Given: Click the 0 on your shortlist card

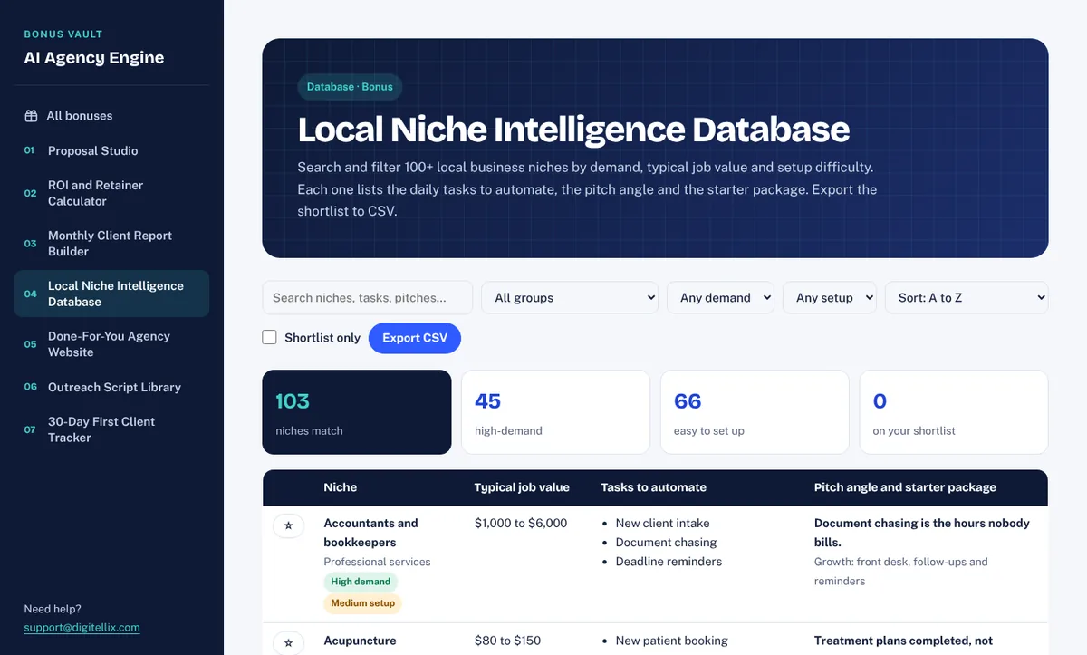Looking at the screenshot, I should [x=954, y=412].
